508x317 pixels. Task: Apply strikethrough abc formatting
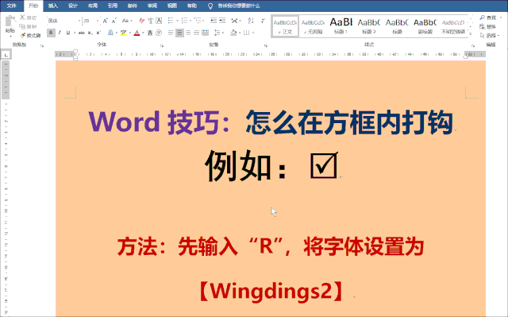point(82,33)
